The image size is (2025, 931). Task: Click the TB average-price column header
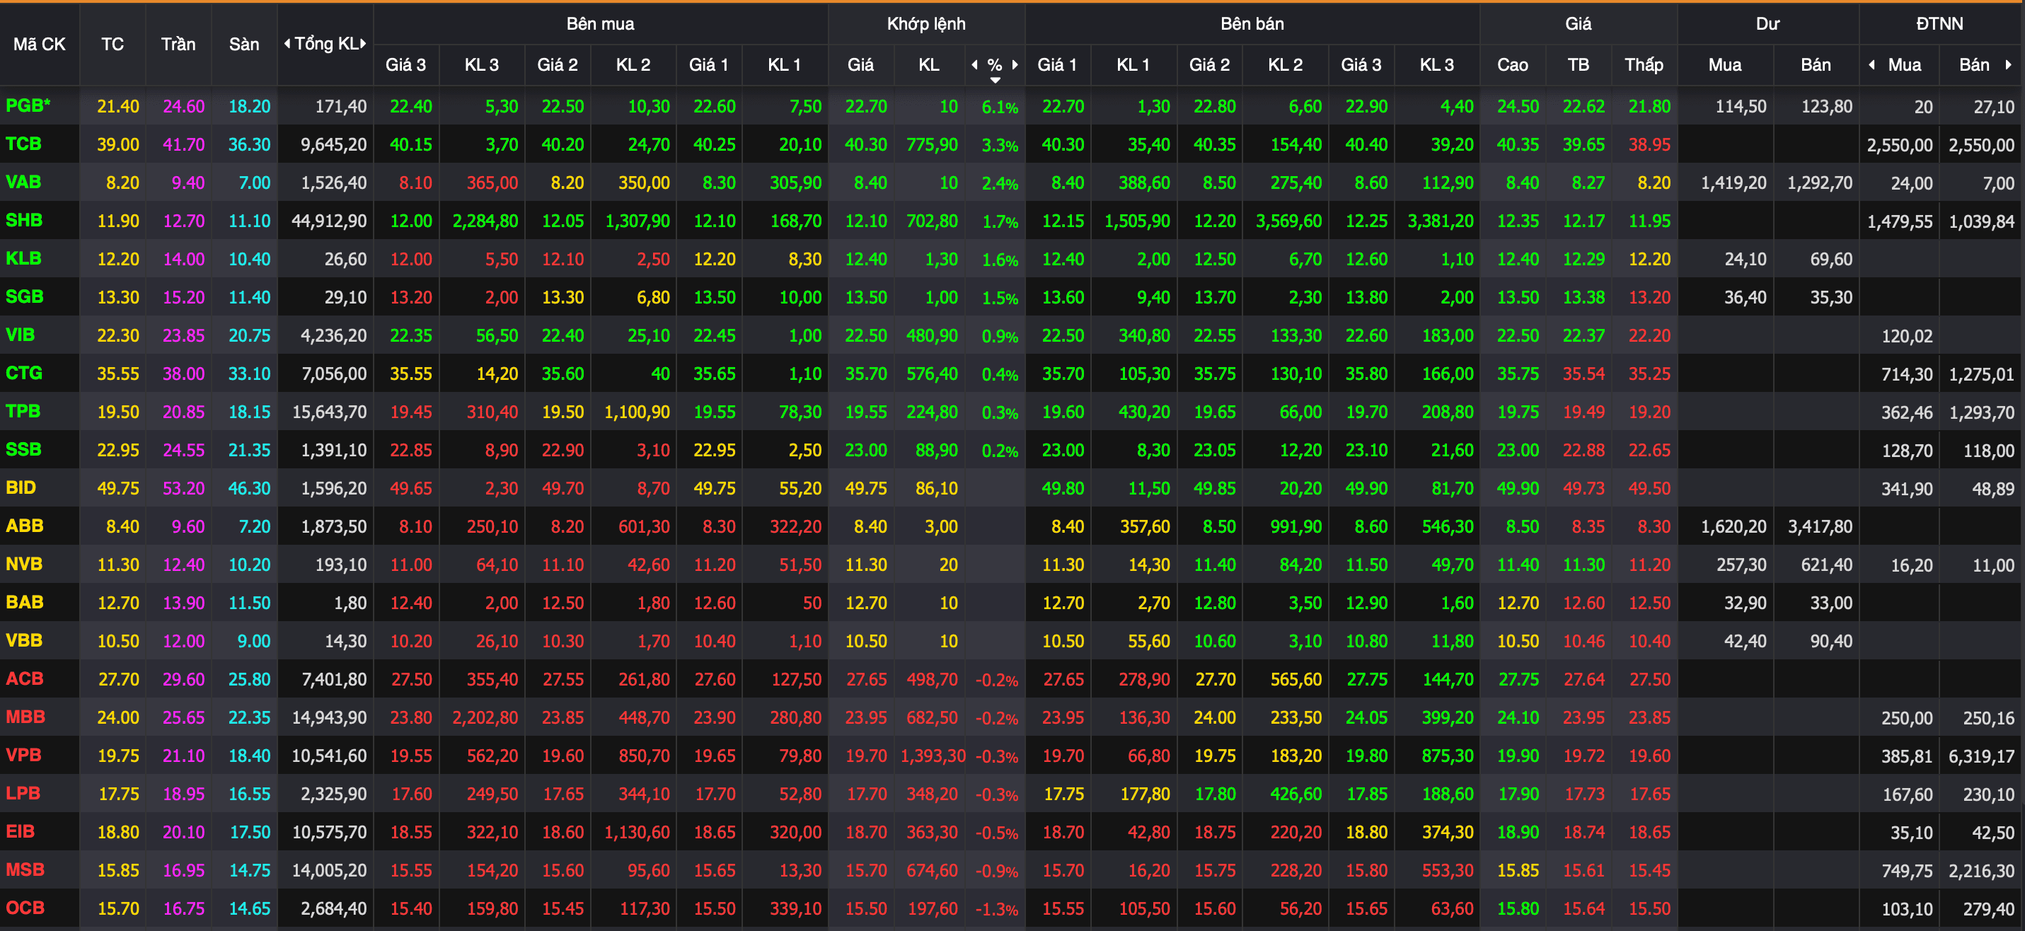click(1579, 65)
